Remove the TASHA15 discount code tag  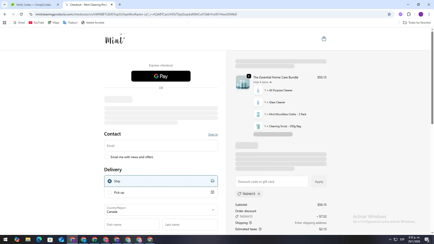click(259, 194)
